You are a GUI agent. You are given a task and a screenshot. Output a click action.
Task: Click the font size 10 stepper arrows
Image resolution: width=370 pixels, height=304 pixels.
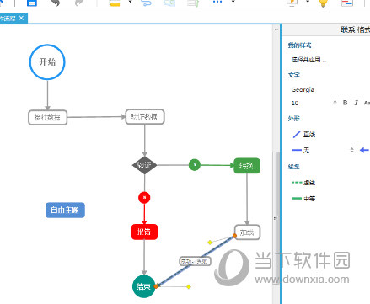(x=335, y=103)
